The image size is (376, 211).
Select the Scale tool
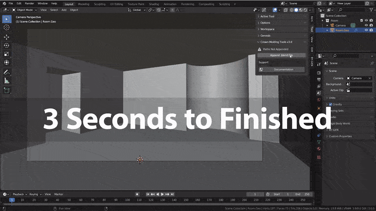pos(7,54)
